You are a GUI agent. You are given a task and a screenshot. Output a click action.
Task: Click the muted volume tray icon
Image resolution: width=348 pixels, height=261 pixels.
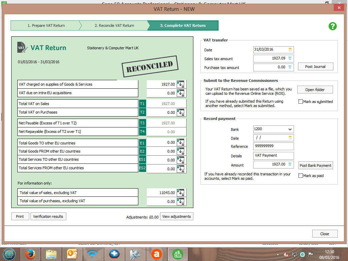286,255
